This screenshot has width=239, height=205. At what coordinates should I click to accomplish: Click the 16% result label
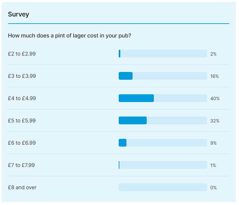[x=214, y=76]
